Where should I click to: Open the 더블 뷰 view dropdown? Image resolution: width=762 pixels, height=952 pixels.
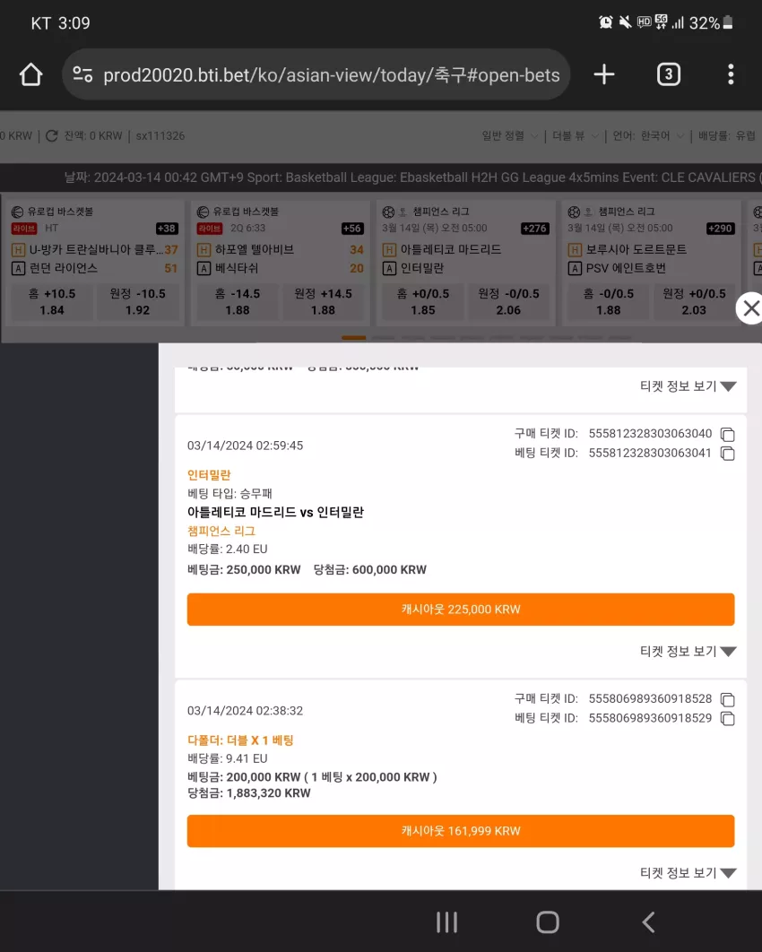pyautogui.click(x=575, y=136)
